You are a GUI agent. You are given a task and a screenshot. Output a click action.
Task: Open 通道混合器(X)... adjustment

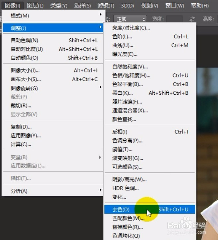(150, 110)
